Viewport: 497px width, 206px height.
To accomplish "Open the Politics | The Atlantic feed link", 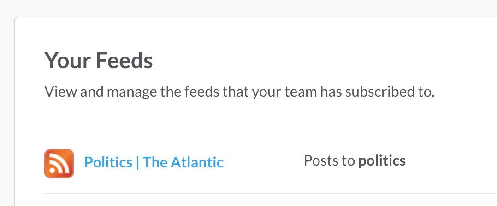I will 154,162.
